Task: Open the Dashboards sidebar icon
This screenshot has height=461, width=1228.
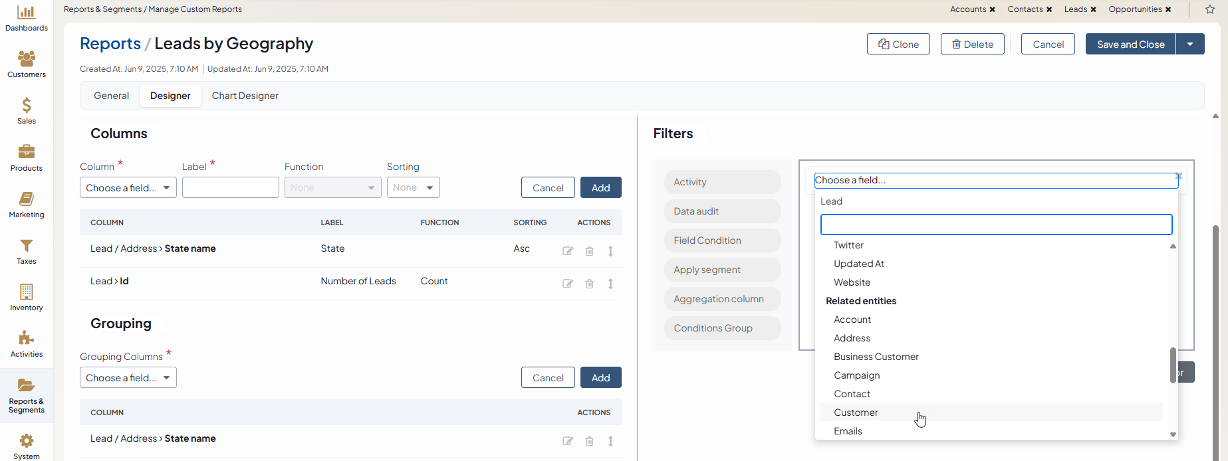Action: (27, 18)
